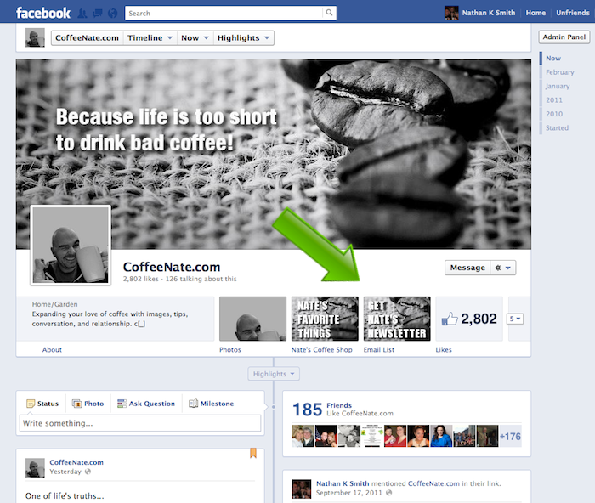The width and height of the screenshot is (595, 503).
Task: Click the CoffeeNate.com post avatar
Action: [35, 467]
